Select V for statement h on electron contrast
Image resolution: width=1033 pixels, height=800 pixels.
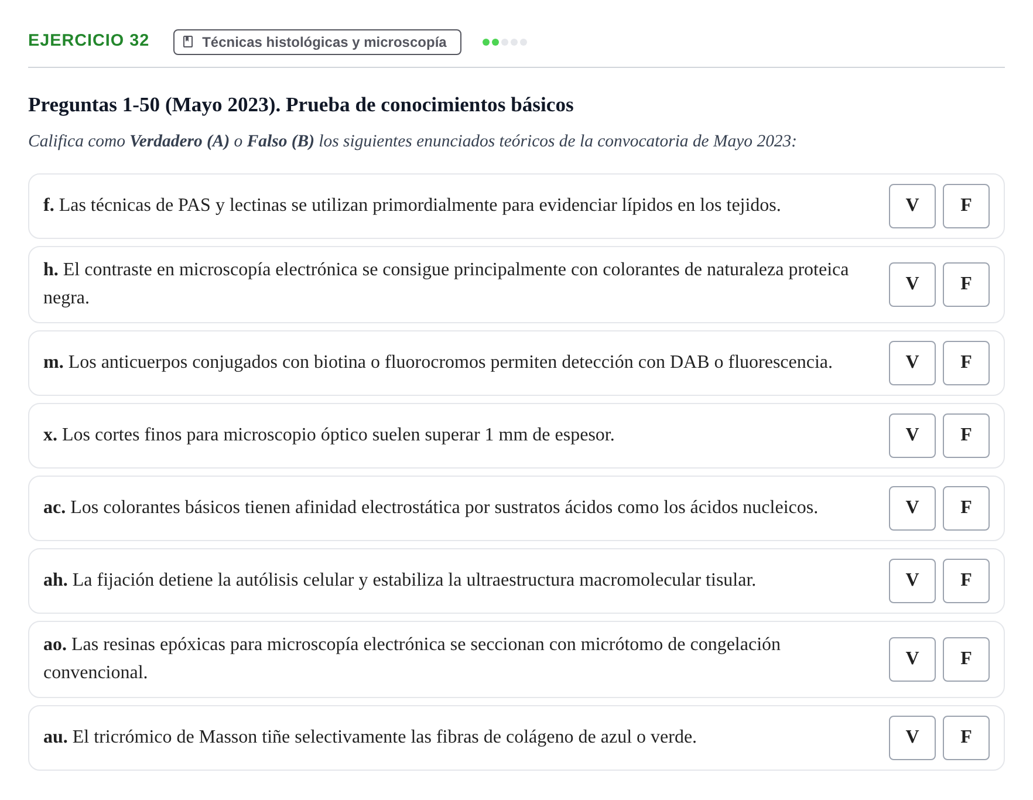(912, 285)
